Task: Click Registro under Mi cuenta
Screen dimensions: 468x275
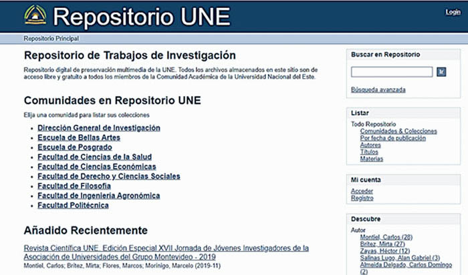Action: pos(362,198)
